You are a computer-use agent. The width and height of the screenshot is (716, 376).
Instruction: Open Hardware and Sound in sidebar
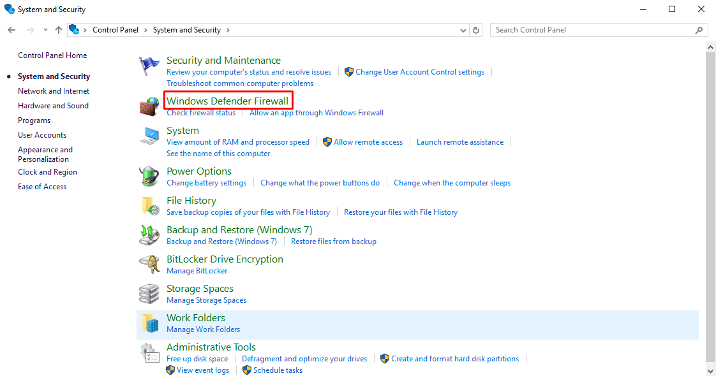pyautogui.click(x=53, y=106)
